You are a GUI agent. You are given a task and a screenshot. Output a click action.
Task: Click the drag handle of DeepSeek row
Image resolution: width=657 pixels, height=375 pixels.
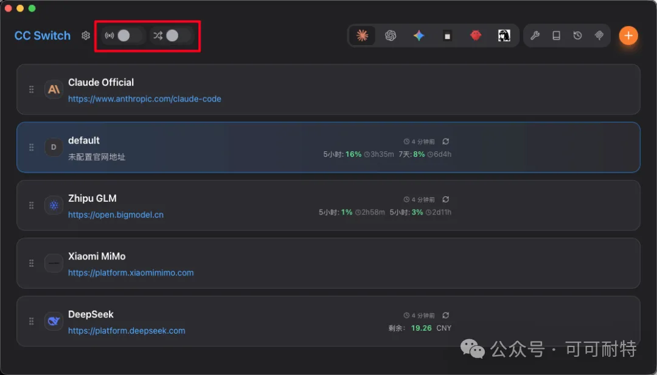coord(32,321)
